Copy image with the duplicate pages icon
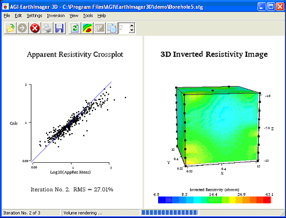 (112, 28)
